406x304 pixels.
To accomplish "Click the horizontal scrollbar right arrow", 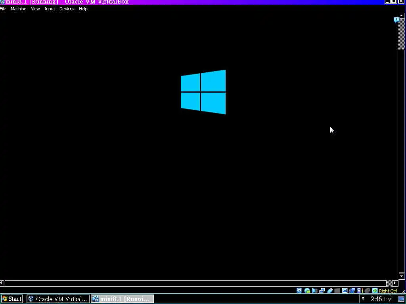I will (395, 283).
